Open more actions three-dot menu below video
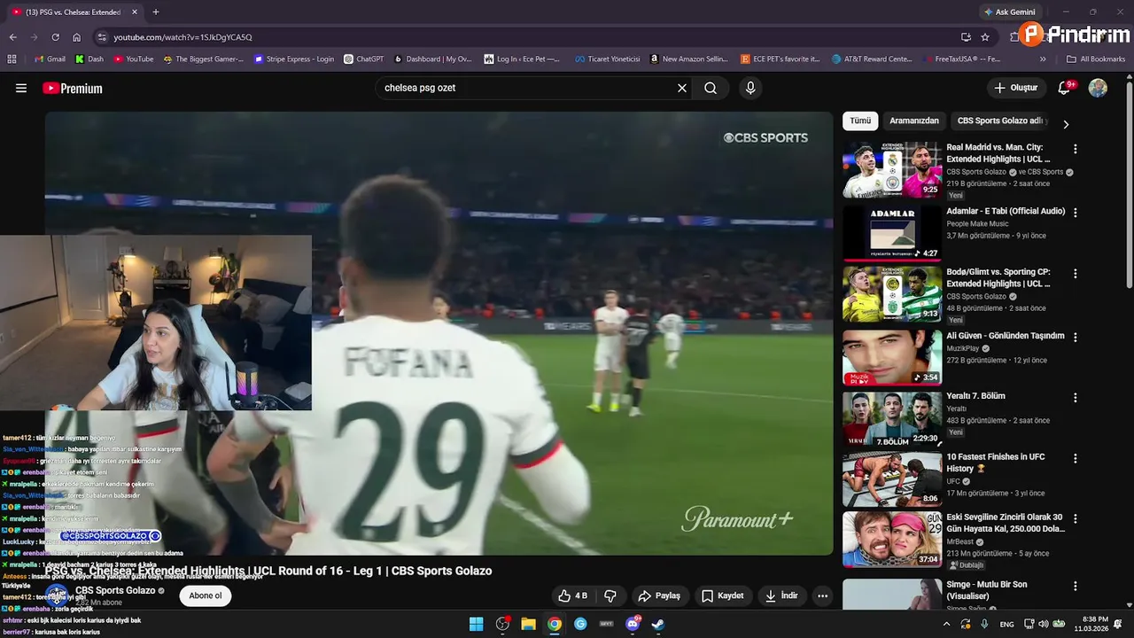The image size is (1134, 638). pos(822,595)
